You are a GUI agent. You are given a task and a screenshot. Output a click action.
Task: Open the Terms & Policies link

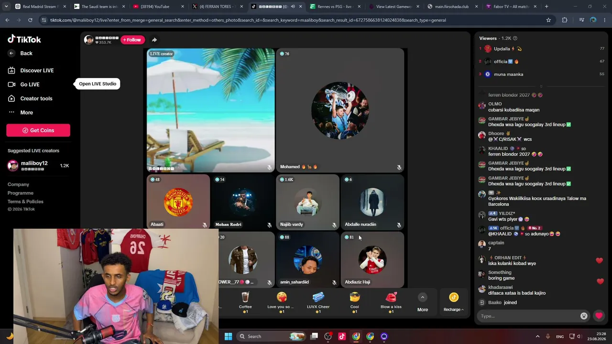[x=25, y=202]
